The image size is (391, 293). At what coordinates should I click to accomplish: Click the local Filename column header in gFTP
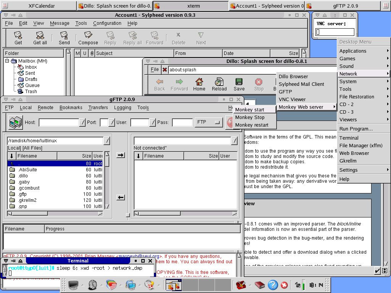click(x=36, y=156)
